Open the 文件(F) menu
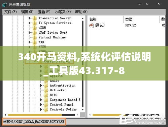Image resolution: width=168 pixels, height=127 pixels. click(x=10, y=12)
